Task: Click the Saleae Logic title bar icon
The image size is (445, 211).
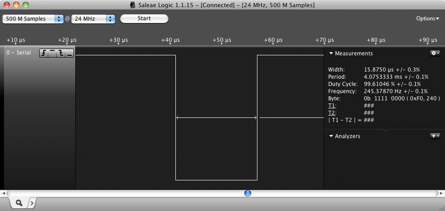Action: (x=133, y=5)
